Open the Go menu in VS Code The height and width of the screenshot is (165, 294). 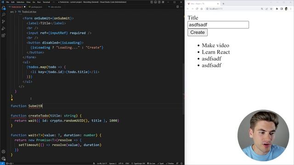pos(34,2)
